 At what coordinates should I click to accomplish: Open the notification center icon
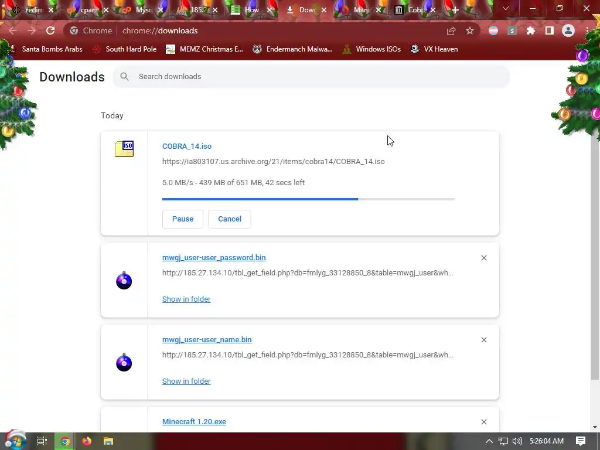tap(581, 441)
